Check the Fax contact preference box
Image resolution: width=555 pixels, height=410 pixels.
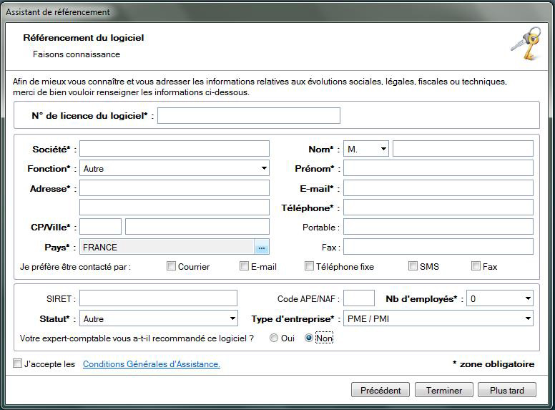point(476,266)
